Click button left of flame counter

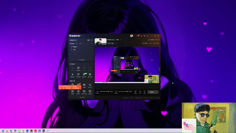(x=145, y=43)
